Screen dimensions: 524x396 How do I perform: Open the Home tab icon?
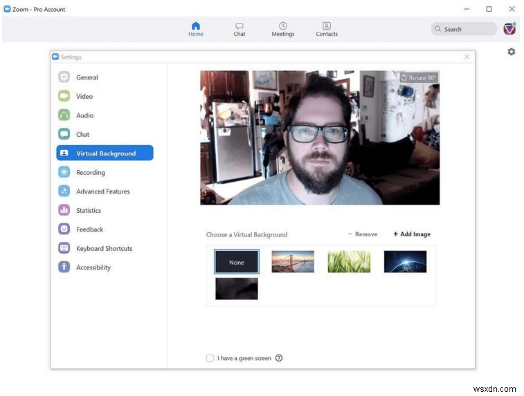click(196, 26)
